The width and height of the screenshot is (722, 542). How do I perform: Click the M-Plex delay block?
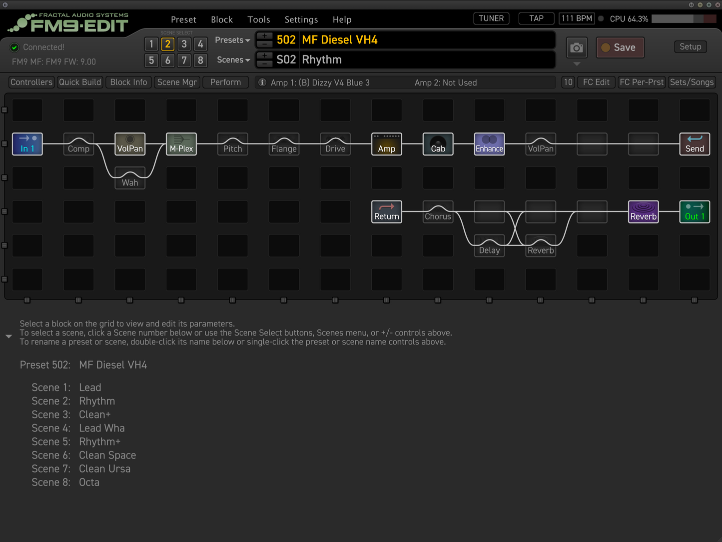(181, 144)
